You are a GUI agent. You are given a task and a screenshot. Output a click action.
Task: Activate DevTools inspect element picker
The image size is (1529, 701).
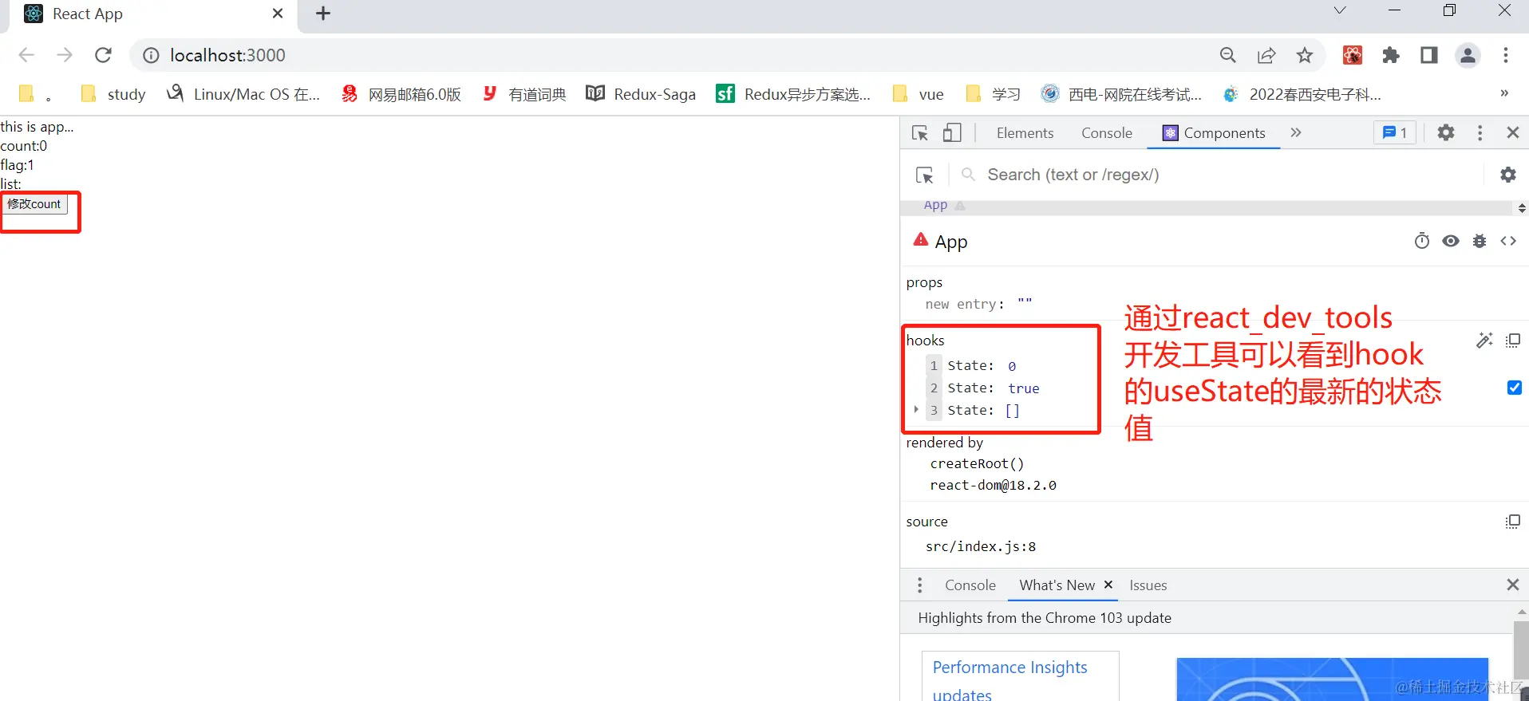click(x=920, y=133)
